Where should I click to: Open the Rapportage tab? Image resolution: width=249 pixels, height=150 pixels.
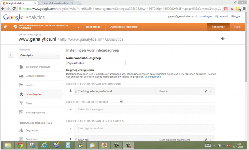93,27
